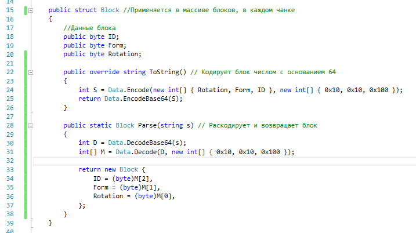Click the Block struct name on line 15

[x=110, y=10]
